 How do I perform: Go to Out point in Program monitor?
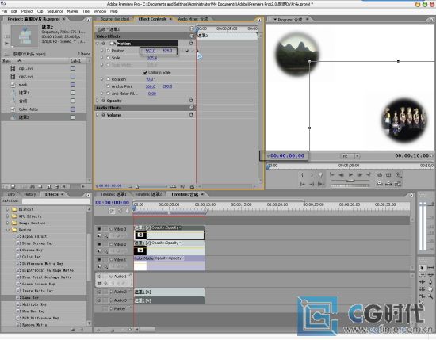pyautogui.click(x=312, y=184)
